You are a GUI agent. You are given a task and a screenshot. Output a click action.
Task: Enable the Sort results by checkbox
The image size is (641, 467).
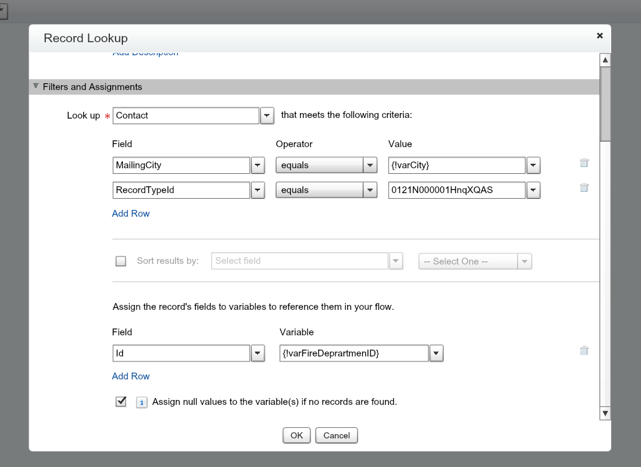click(x=121, y=261)
